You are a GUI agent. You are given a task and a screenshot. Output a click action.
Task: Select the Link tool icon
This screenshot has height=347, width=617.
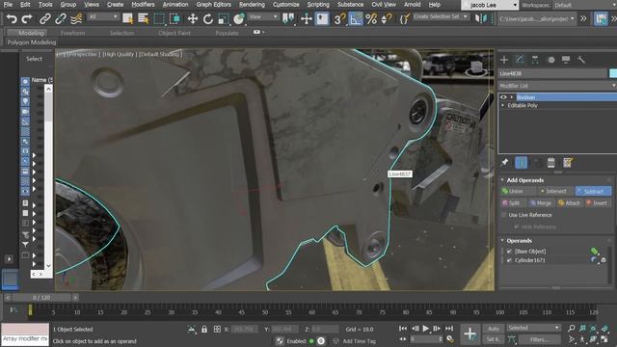[45, 18]
